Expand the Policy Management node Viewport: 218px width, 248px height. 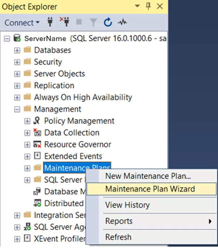(27, 121)
